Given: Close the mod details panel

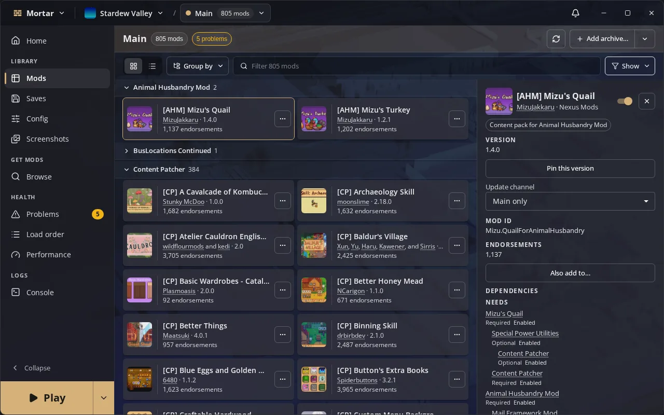Looking at the screenshot, I should tap(647, 101).
